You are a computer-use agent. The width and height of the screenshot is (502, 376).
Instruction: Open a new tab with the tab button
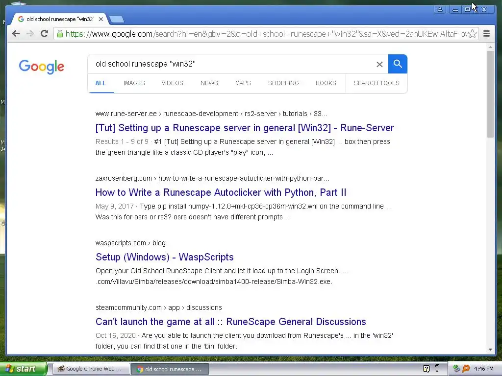coord(117,20)
